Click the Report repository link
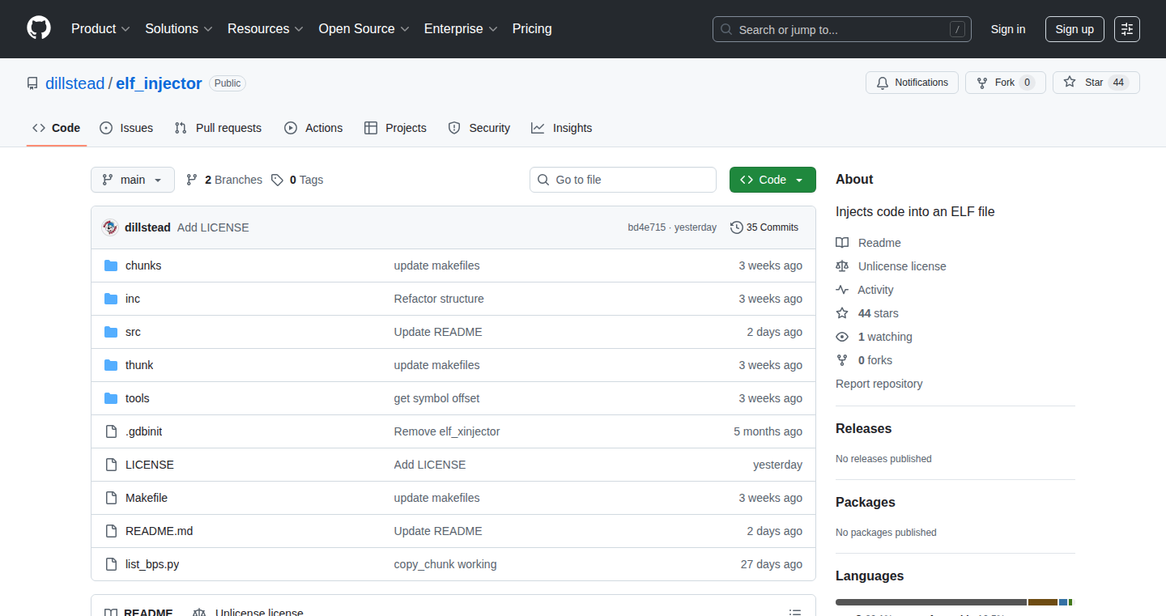The height and width of the screenshot is (616, 1166). coord(879,384)
